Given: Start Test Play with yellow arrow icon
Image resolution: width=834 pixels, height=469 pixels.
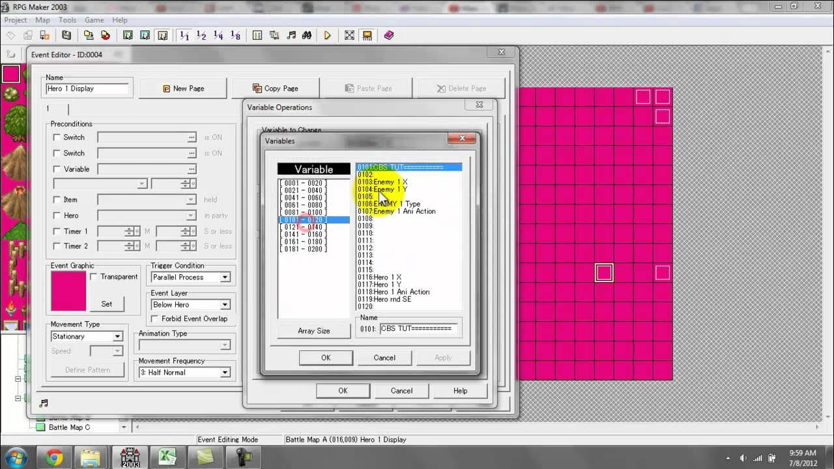Looking at the screenshot, I should [328, 35].
